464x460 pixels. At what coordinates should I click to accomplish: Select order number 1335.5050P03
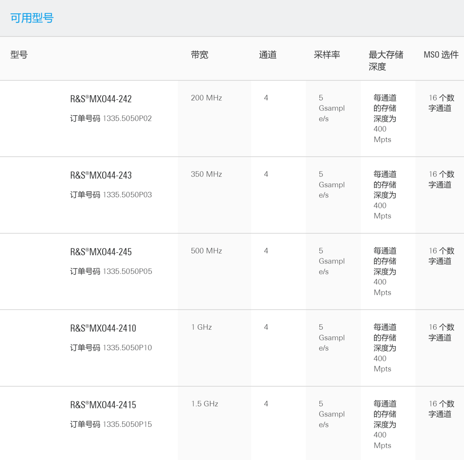pos(127,195)
